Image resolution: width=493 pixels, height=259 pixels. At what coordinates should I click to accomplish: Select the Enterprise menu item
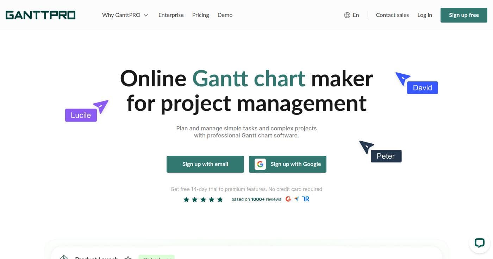point(171,15)
